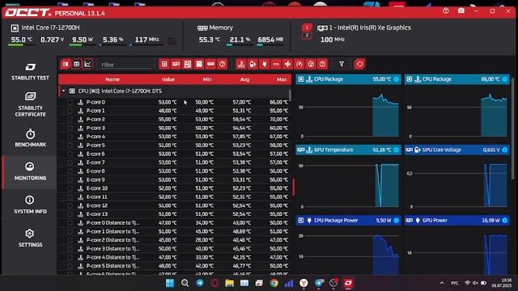Tick the P-core 0 checkbox
This screenshot has width=518, height=291.
tap(70, 103)
